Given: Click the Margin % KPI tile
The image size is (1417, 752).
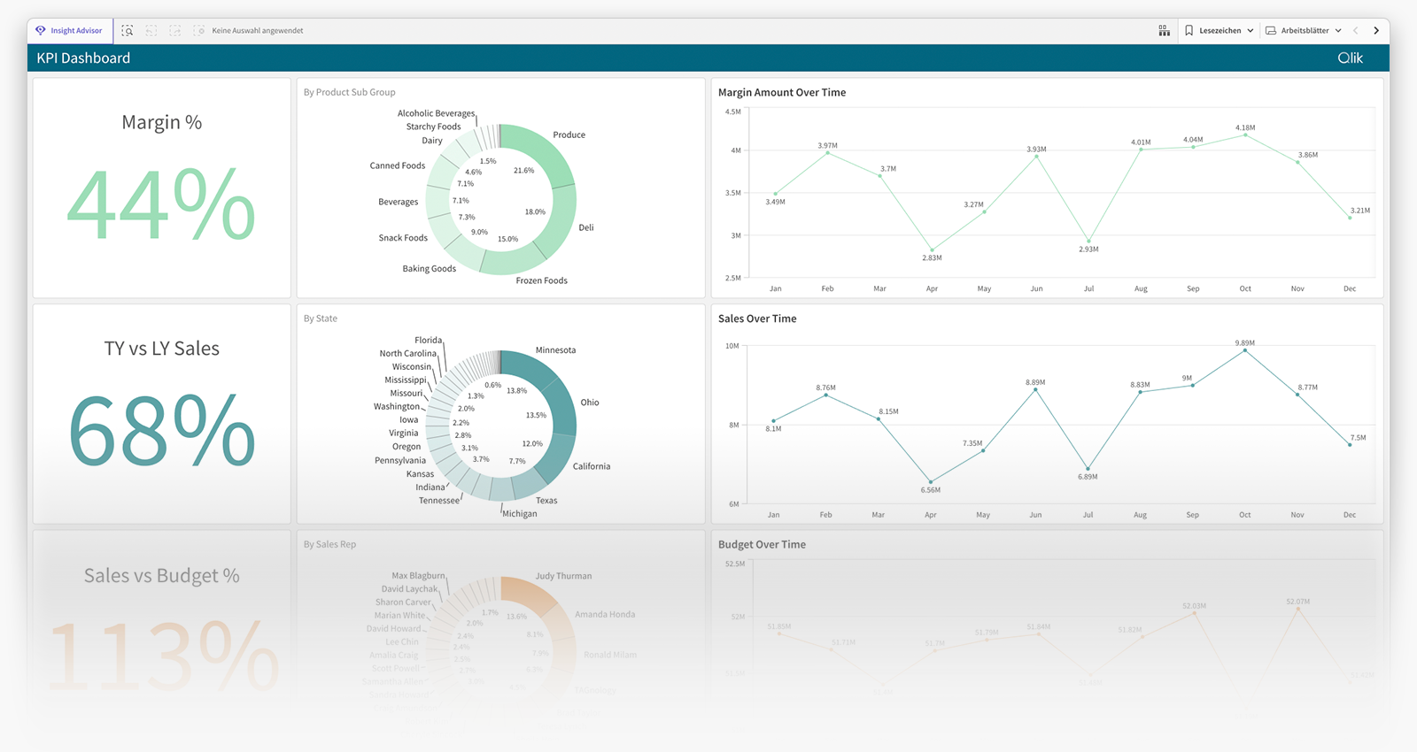Looking at the screenshot, I should point(162,188).
